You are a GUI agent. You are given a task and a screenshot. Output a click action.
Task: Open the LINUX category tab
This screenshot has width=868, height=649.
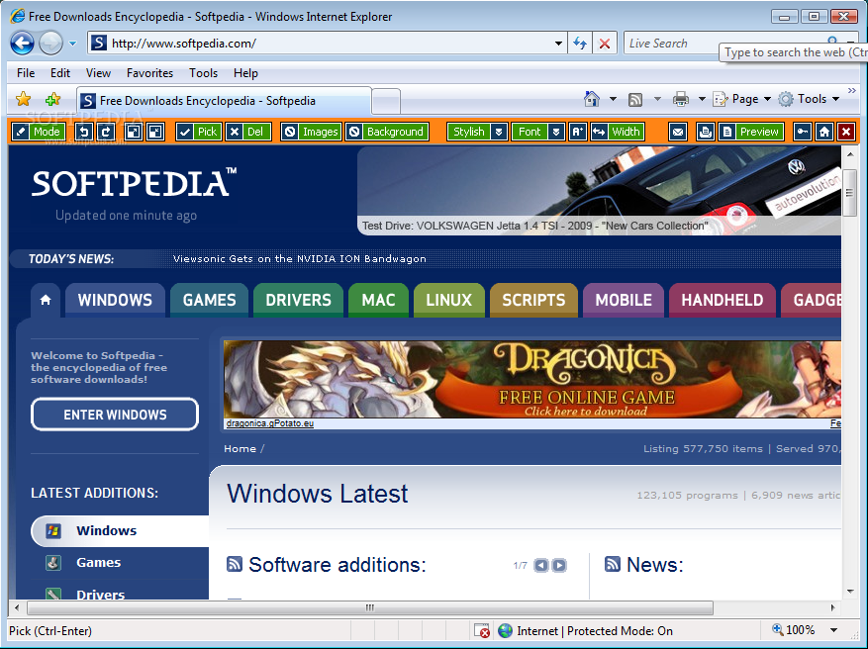[449, 300]
